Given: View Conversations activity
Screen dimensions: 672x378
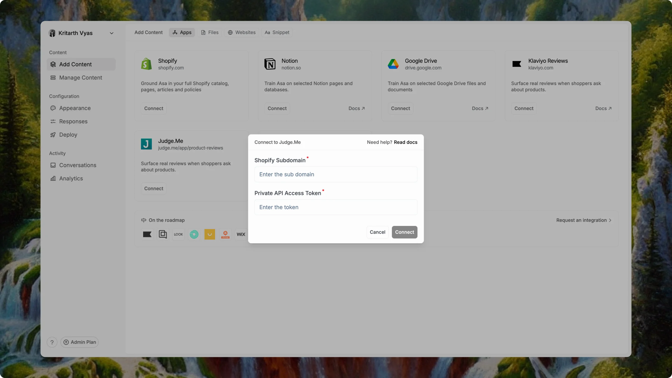Looking at the screenshot, I should pos(81,165).
